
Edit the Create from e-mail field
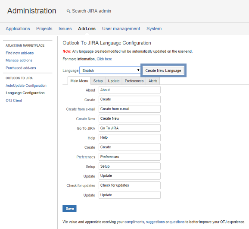130,109
